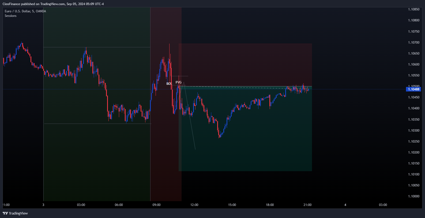This screenshot has width=425, height=218.
Task: Click the 18:00 time axis label
Action: (270, 205)
